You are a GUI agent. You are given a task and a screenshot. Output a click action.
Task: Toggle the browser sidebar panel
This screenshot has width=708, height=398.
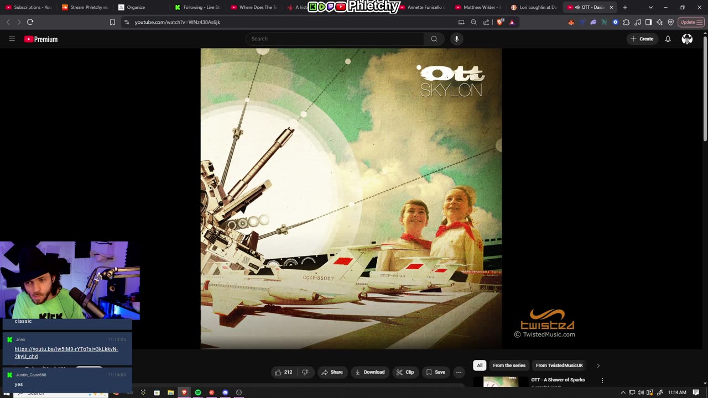648,22
